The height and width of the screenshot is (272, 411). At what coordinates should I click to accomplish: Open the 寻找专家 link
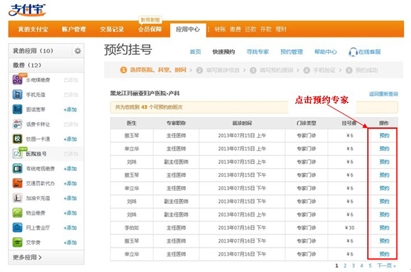pyautogui.click(x=258, y=52)
